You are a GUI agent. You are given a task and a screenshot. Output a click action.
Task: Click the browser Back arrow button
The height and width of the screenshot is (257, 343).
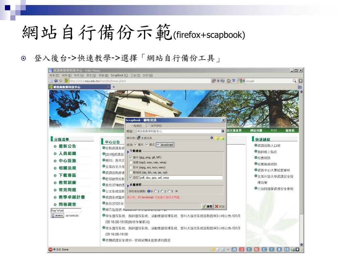56,81
